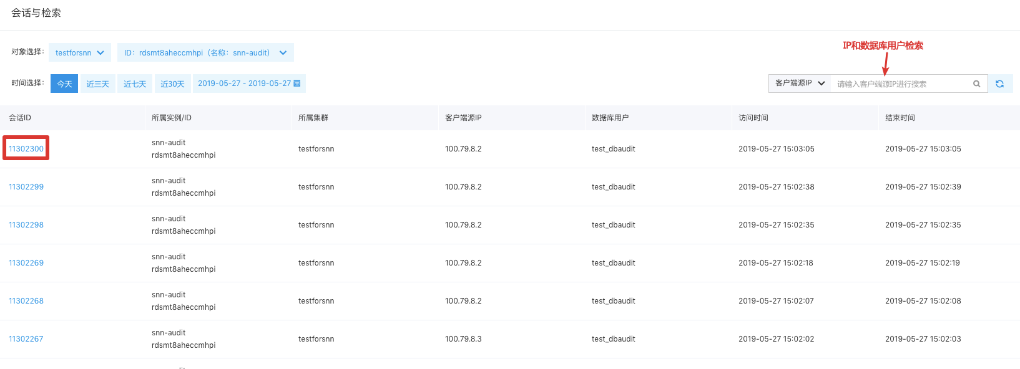1020x369 pixels.
Task: Open session ID 11302268
Action: pyautogui.click(x=26, y=300)
